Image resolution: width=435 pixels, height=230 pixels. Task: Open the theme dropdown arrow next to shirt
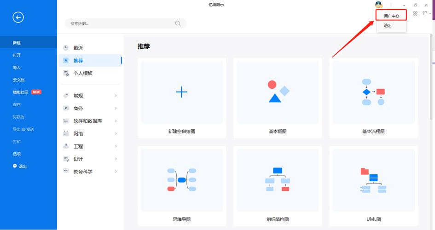click(x=430, y=13)
